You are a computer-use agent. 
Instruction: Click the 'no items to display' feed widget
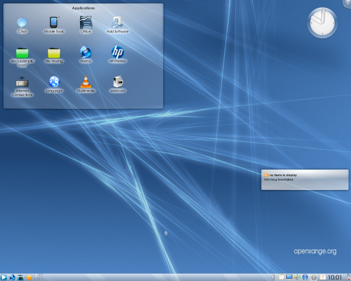click(304, 179)
